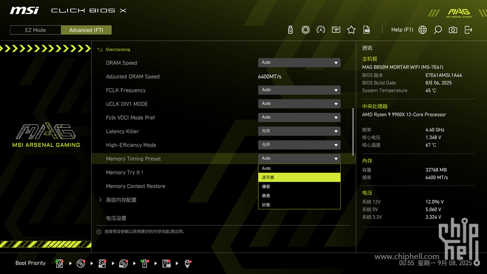Select the Memory Try It ! setting

pos(125,173)
